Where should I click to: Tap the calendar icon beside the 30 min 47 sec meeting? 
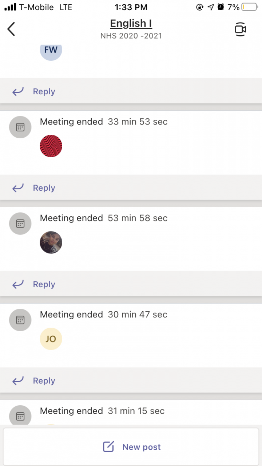pyautogui.click(x=20, y=320)
